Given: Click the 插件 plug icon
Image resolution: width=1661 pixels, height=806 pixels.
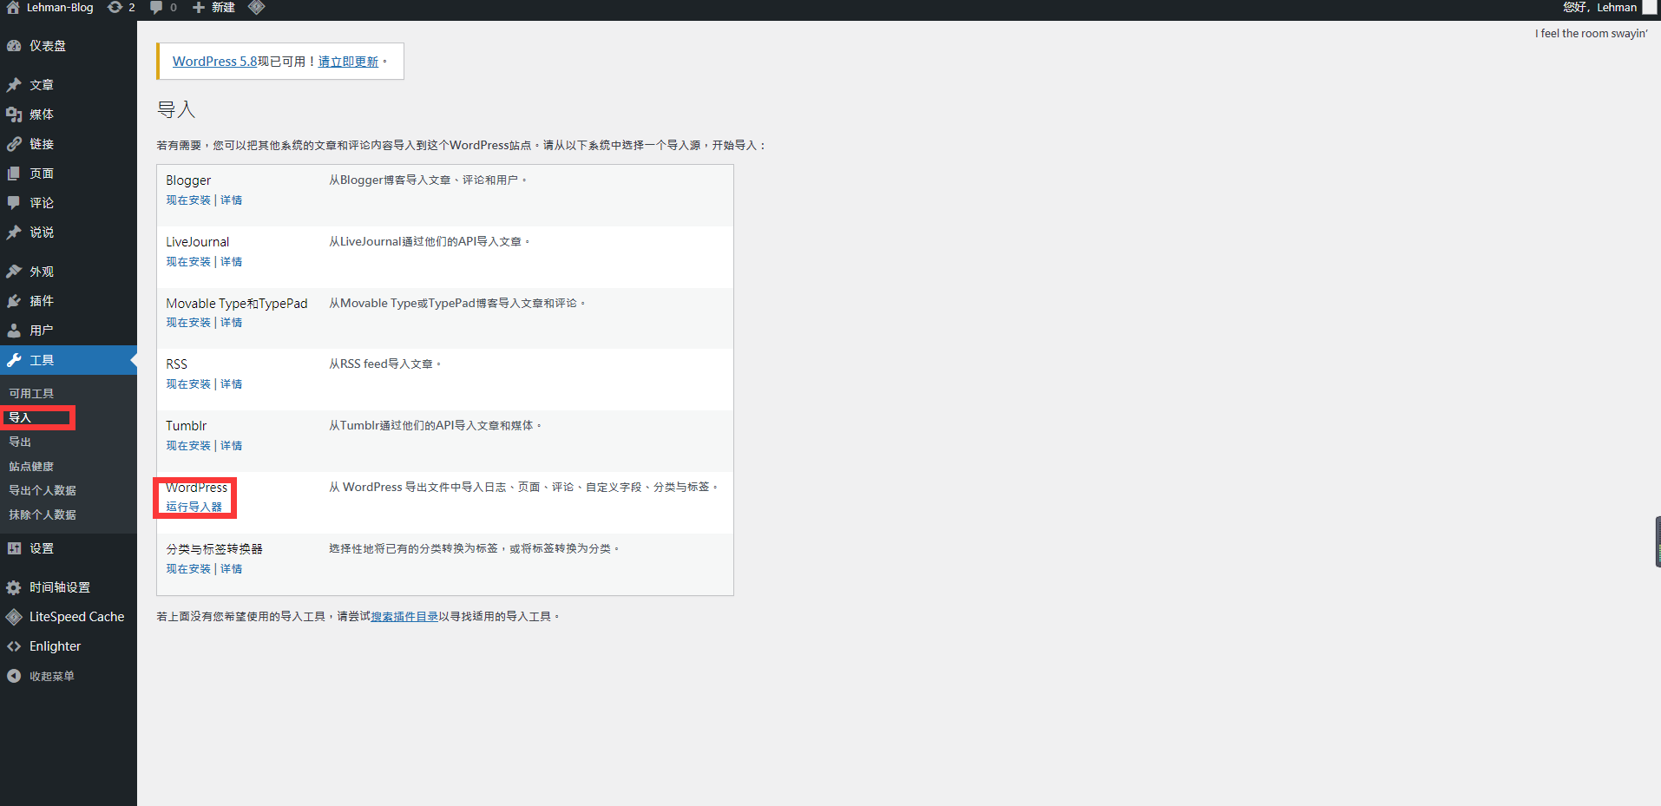Looking at the screenshot, I should (14, 301).
